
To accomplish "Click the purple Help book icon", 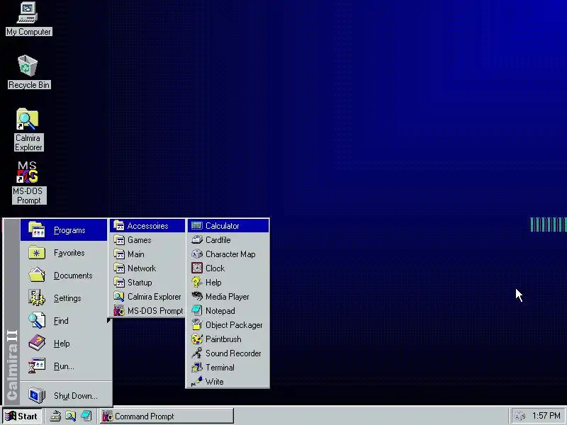I will click(37, 343).
